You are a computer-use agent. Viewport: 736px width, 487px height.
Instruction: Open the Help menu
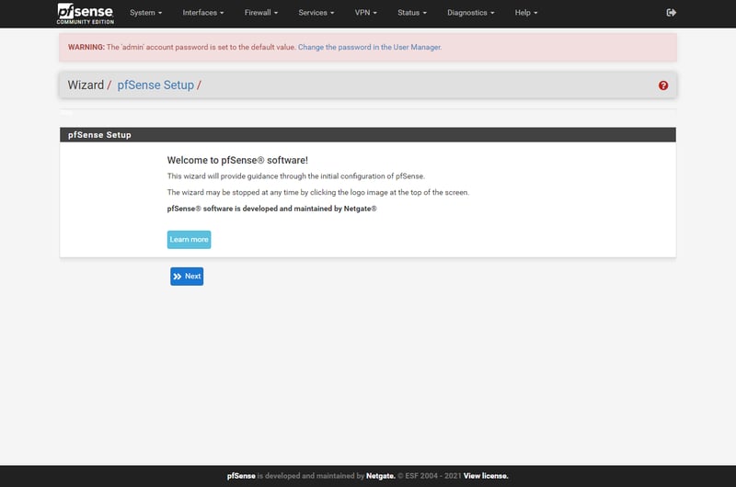pyautogui.click(x=526, y=13)
